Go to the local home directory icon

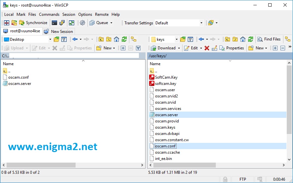116,39
